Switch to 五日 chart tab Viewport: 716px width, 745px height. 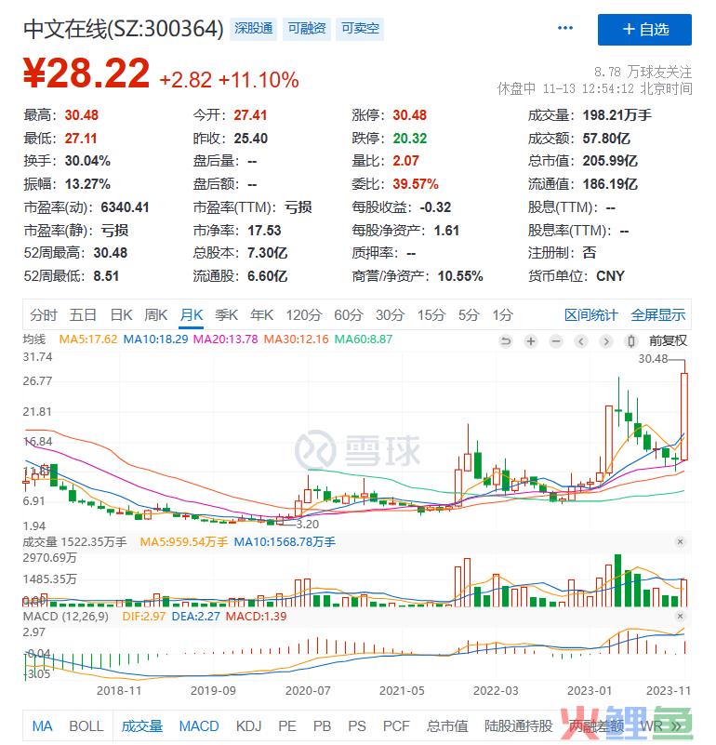click(x=83, y=315)
